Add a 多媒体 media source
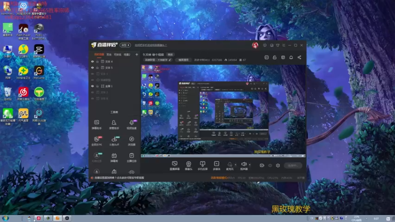This screenshot has width=395, height=222. coord(216,166)
